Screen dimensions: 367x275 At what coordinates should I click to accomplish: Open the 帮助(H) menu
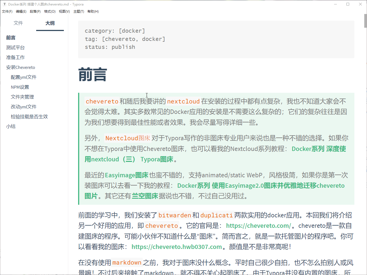(93, 12)
